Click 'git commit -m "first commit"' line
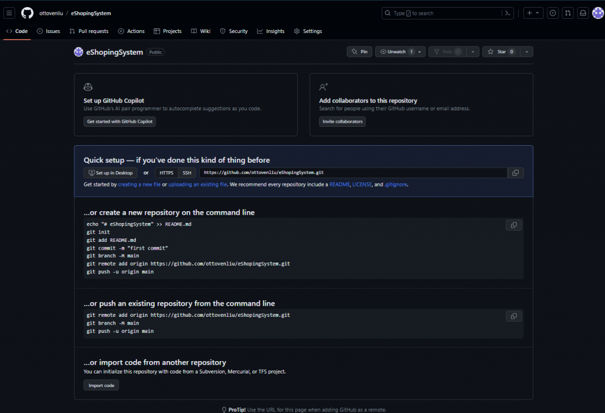Viewport: 605px width, 413px height. pyautogui.click(x=128, y=248)
